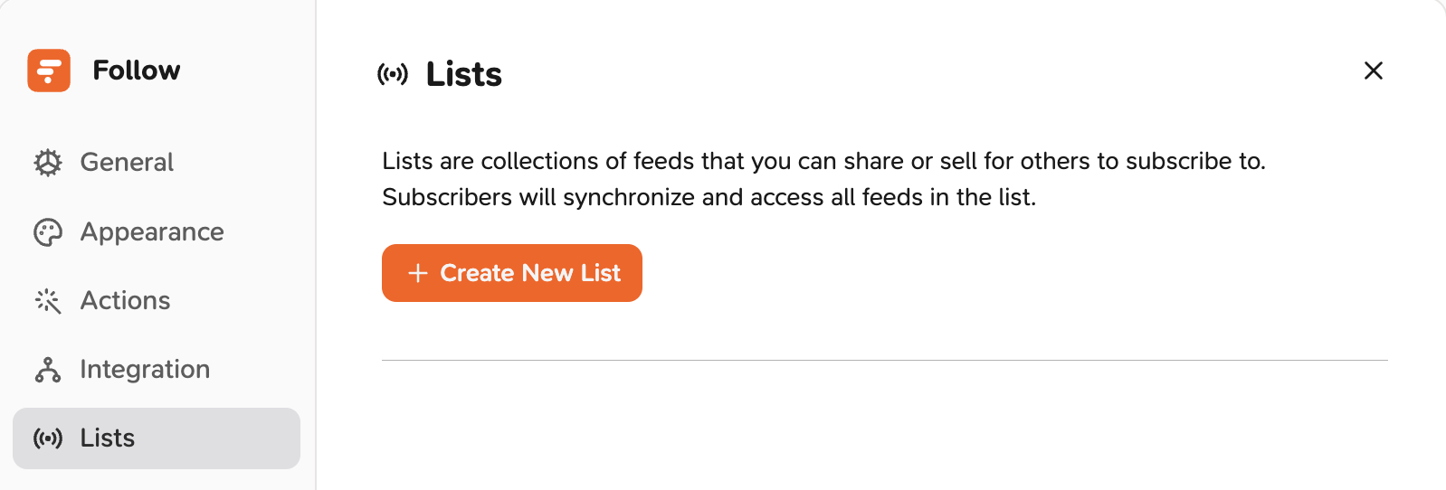1446x490 pixels.
Task: Click the Lists page heading
Action: (464, 74)
